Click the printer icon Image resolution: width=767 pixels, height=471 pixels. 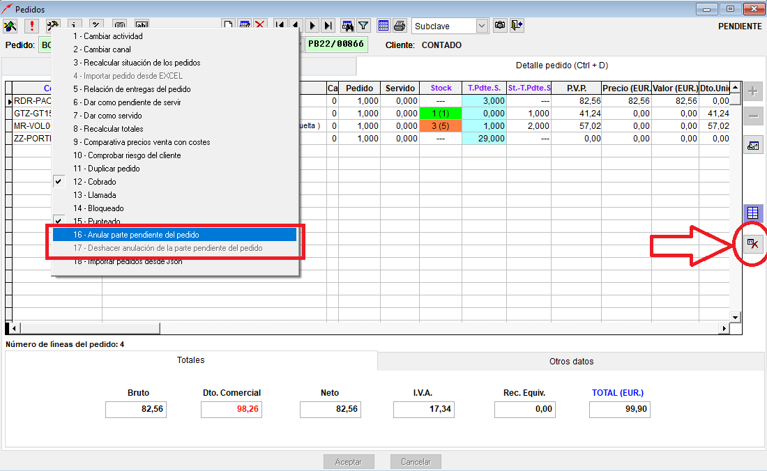click(x=400, y=25)
